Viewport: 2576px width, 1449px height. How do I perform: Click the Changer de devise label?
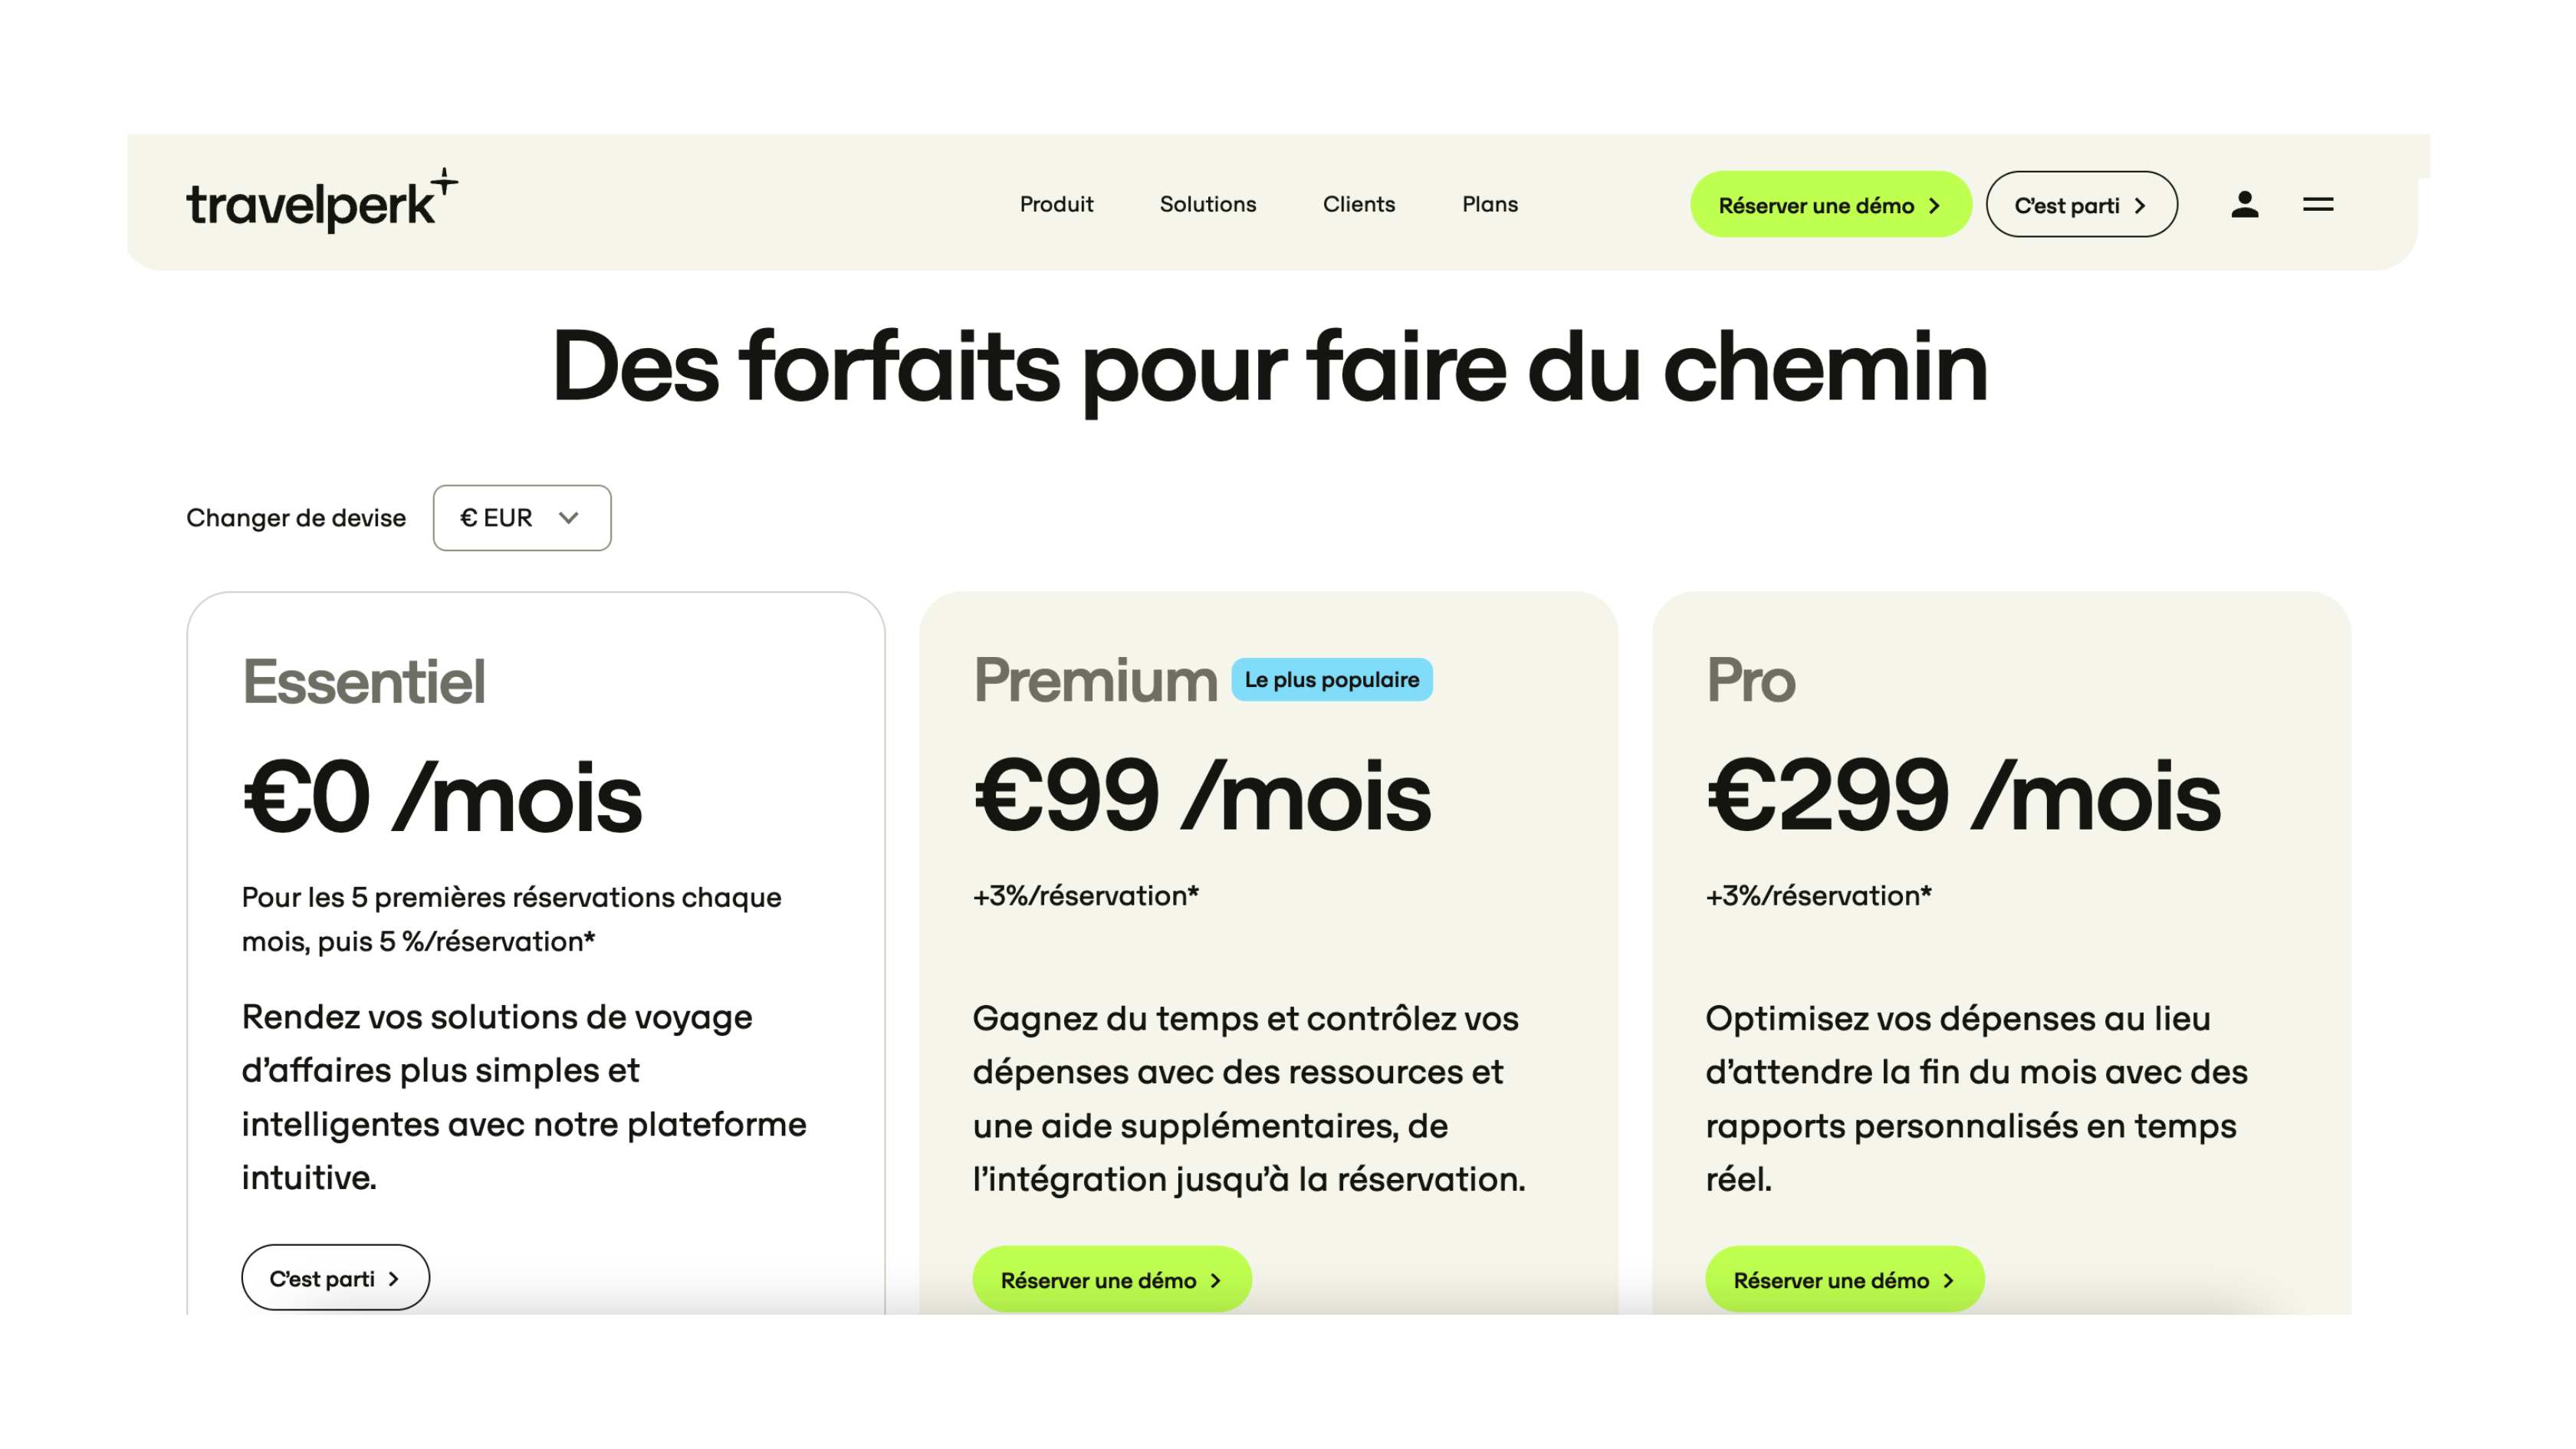coord(296,518)
